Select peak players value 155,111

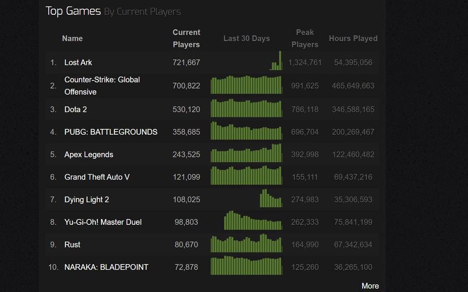(x=305, y=177)
